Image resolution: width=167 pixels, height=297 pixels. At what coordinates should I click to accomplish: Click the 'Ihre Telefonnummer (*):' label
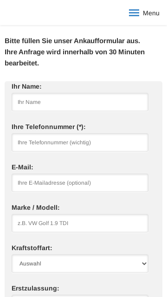click(x=49, y=127)
